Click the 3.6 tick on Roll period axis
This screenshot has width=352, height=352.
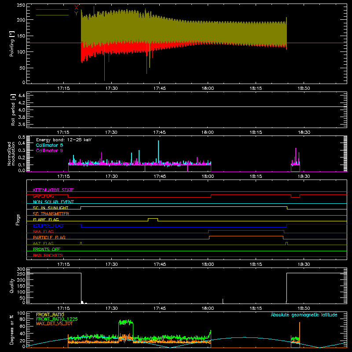tap(22, 124)
